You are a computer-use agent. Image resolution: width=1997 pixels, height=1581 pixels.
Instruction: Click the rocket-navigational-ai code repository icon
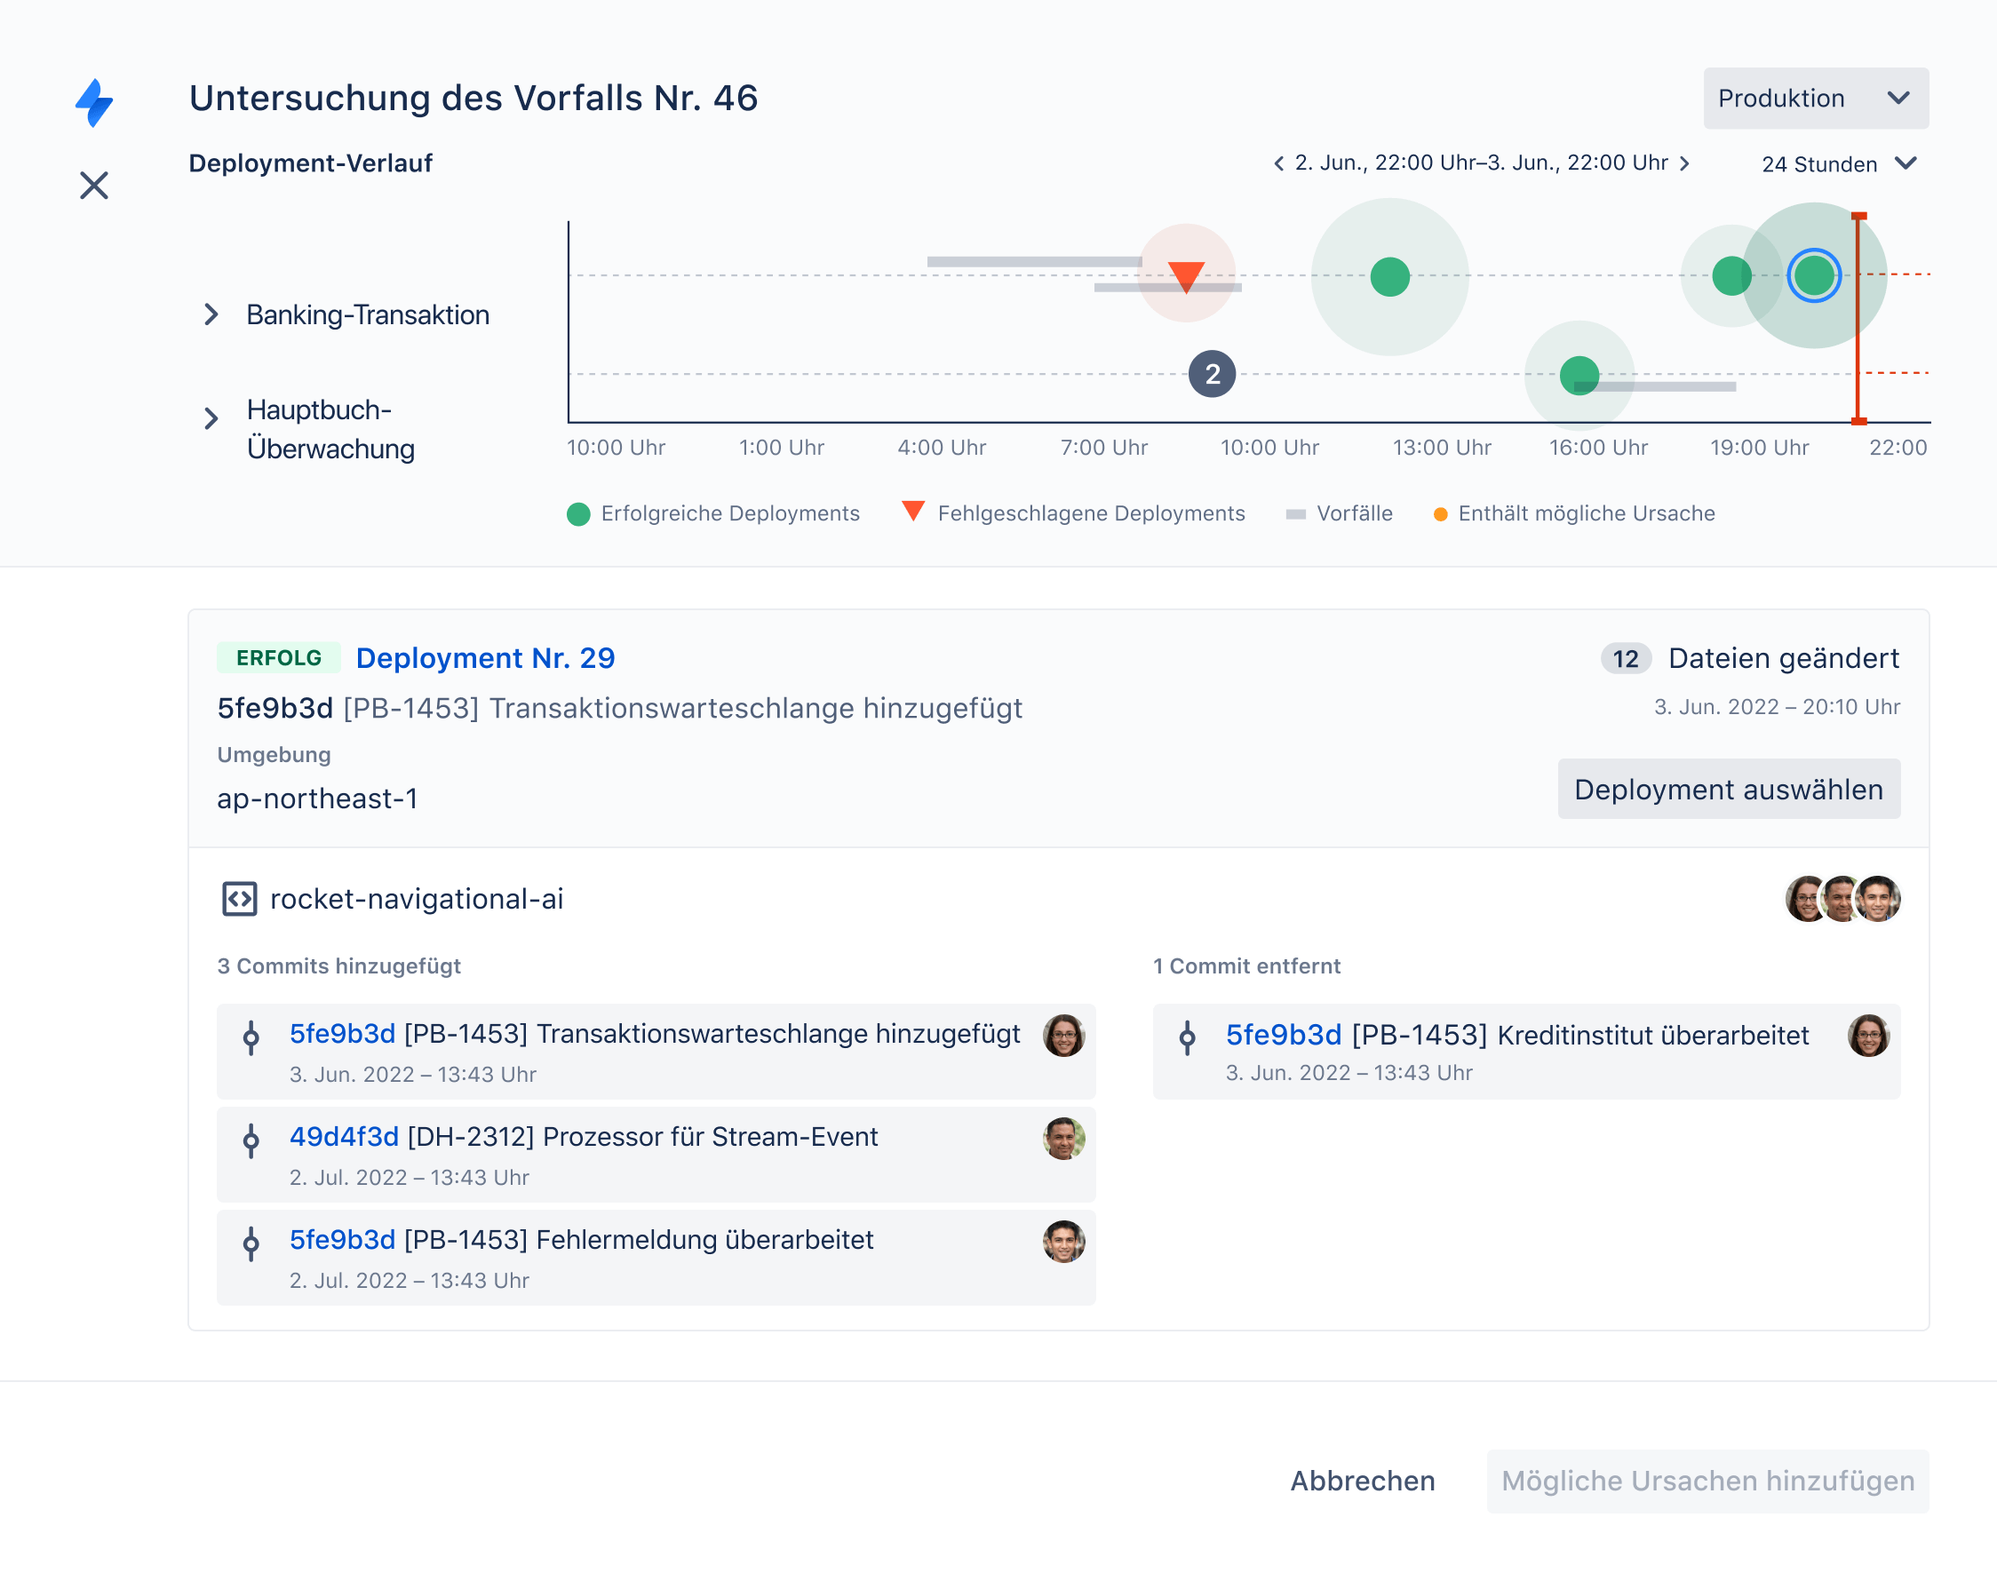pyautogui.click(x=239, y=899)
